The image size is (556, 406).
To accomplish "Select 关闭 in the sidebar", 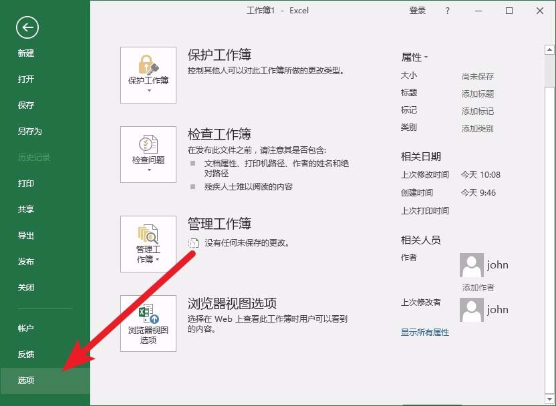I will coord(26,287).
